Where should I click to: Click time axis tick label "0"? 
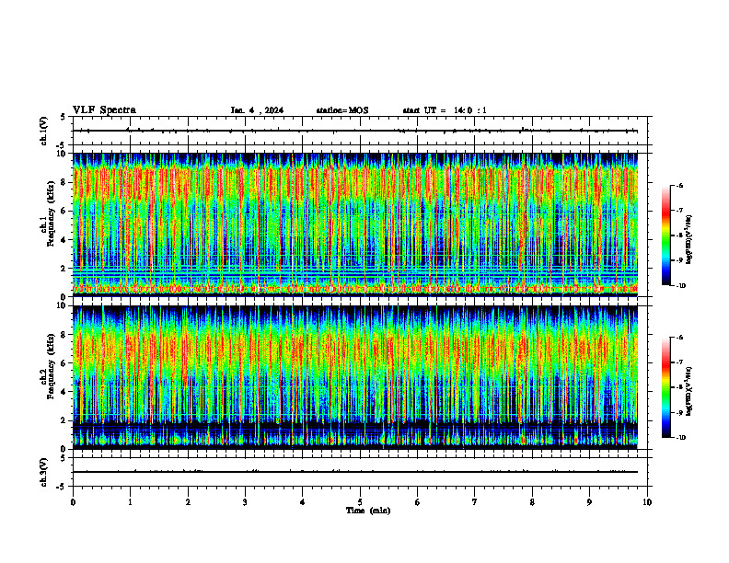coord(73,502)
